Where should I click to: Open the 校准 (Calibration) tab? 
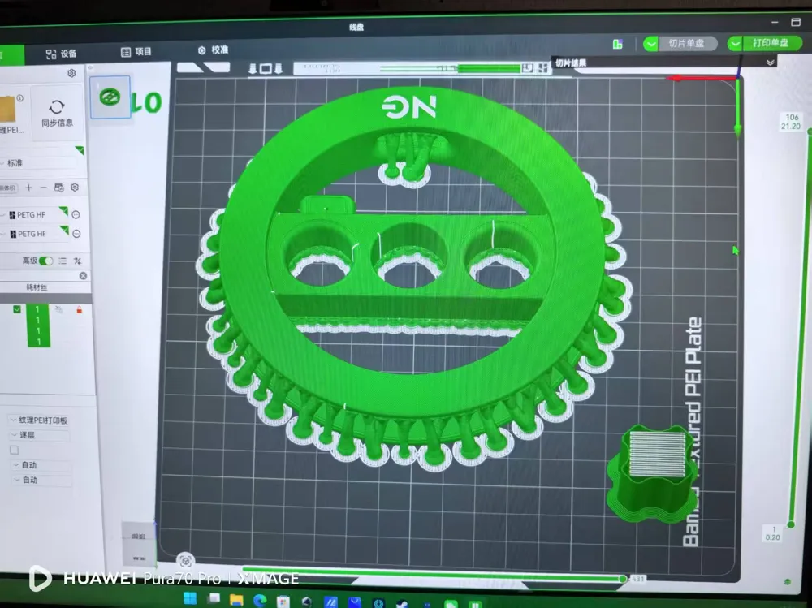pyautogui.click(x=213, y=50)
